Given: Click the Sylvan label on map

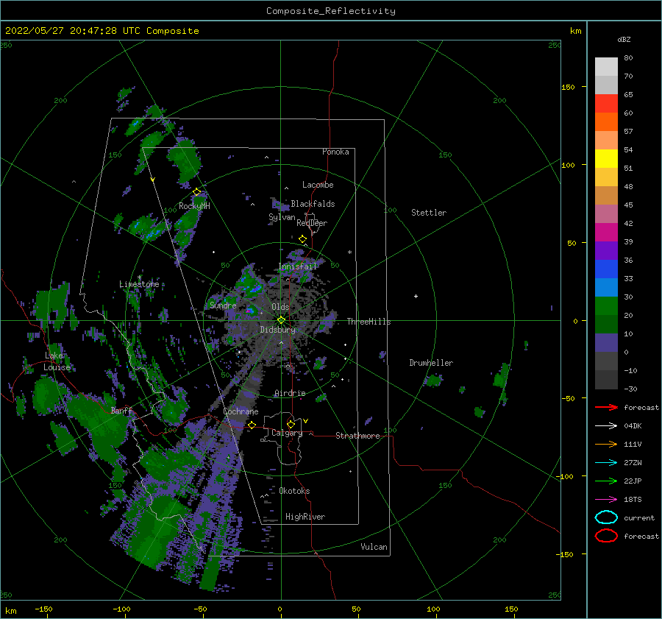Looking at the screenshot, I should point(282,217).
